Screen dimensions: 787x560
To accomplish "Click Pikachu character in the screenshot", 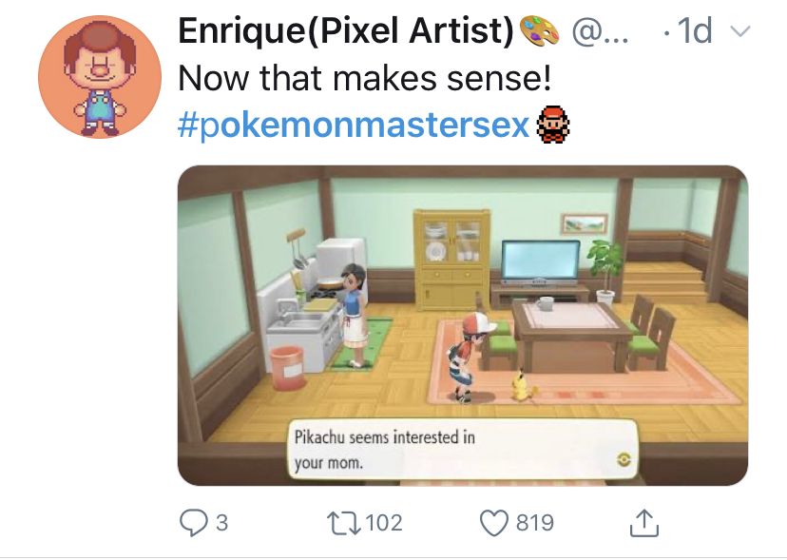I will tap(523, 385).
